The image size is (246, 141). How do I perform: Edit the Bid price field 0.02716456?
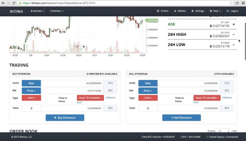point(72,91)
